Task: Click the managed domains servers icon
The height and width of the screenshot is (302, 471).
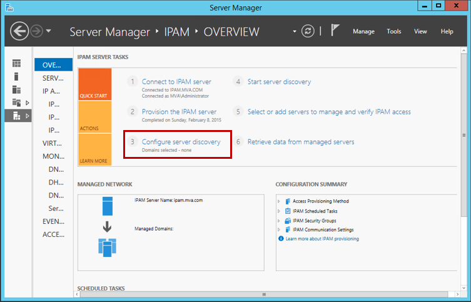Action: pyautogui.click(x=107, y=248)
